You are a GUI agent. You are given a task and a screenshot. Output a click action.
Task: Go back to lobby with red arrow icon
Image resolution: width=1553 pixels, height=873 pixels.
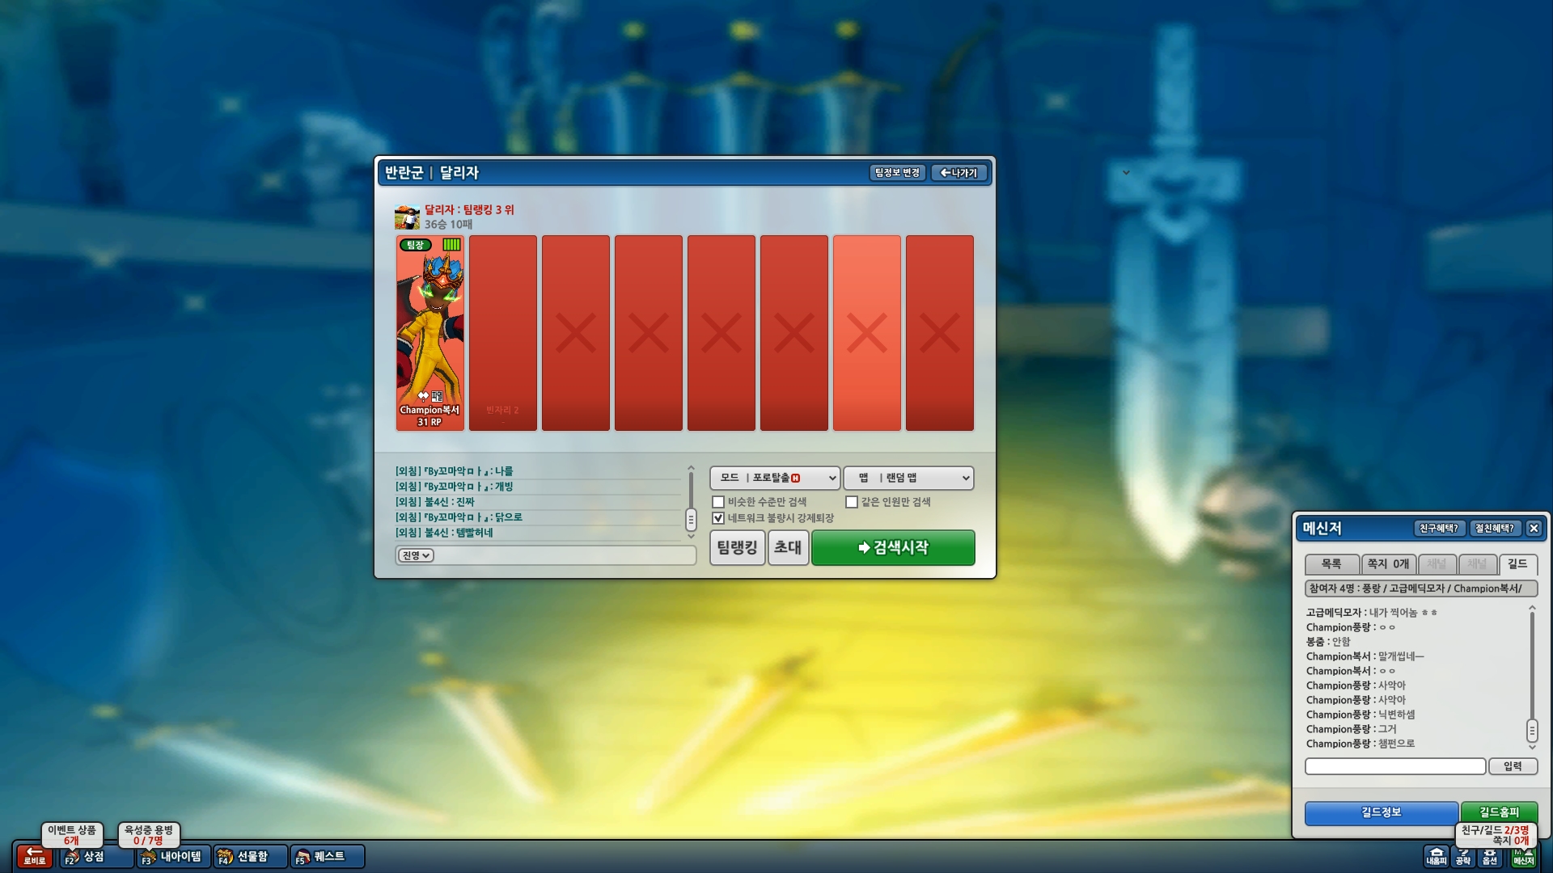point(35,855)
